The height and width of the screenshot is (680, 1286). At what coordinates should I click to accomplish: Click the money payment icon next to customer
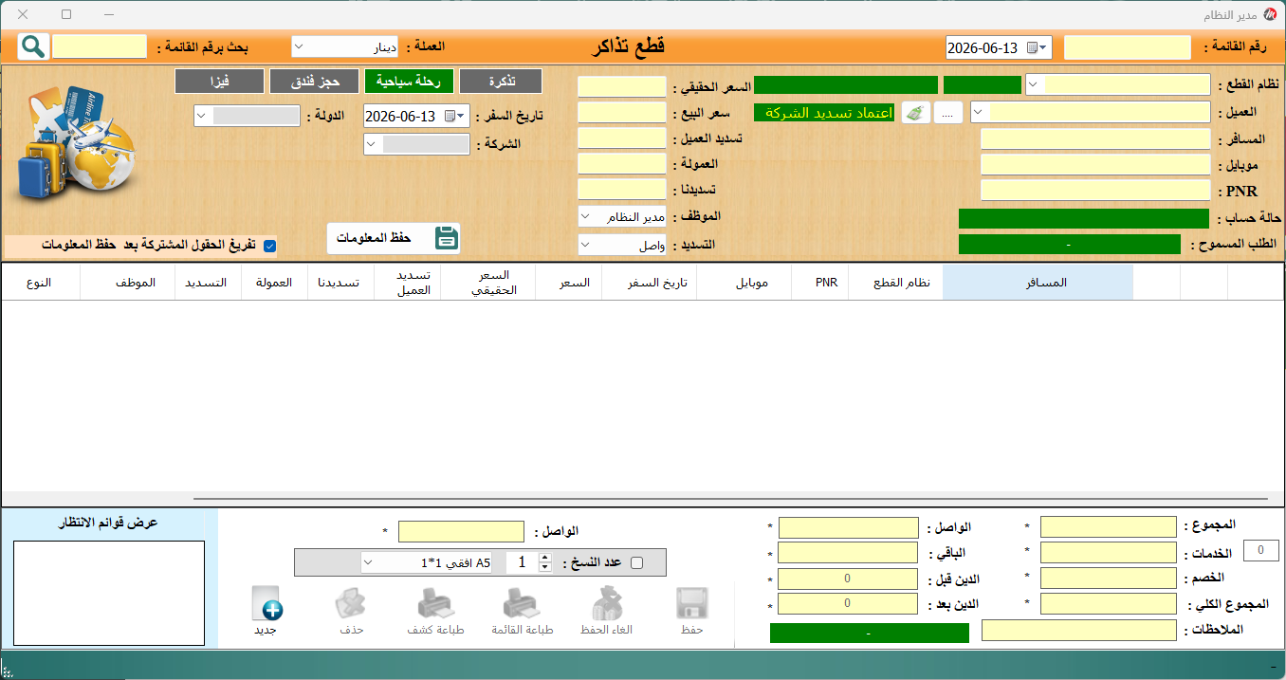pyautogui.click(x=915, y=112)
